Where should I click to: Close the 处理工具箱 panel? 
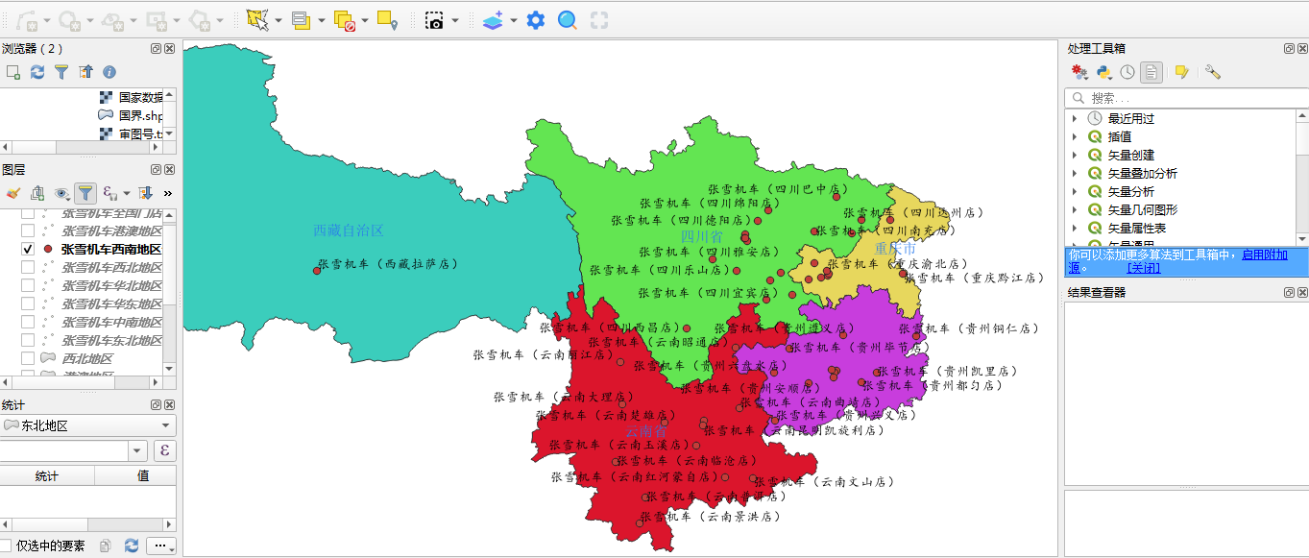1301,48
